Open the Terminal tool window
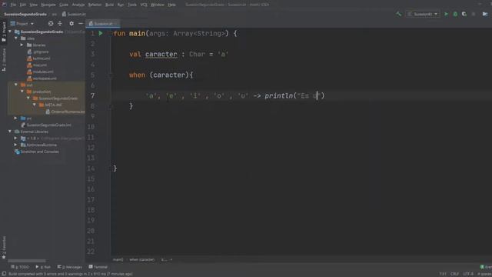This screenshot has width=492, height=277. [x=98, y=267]
